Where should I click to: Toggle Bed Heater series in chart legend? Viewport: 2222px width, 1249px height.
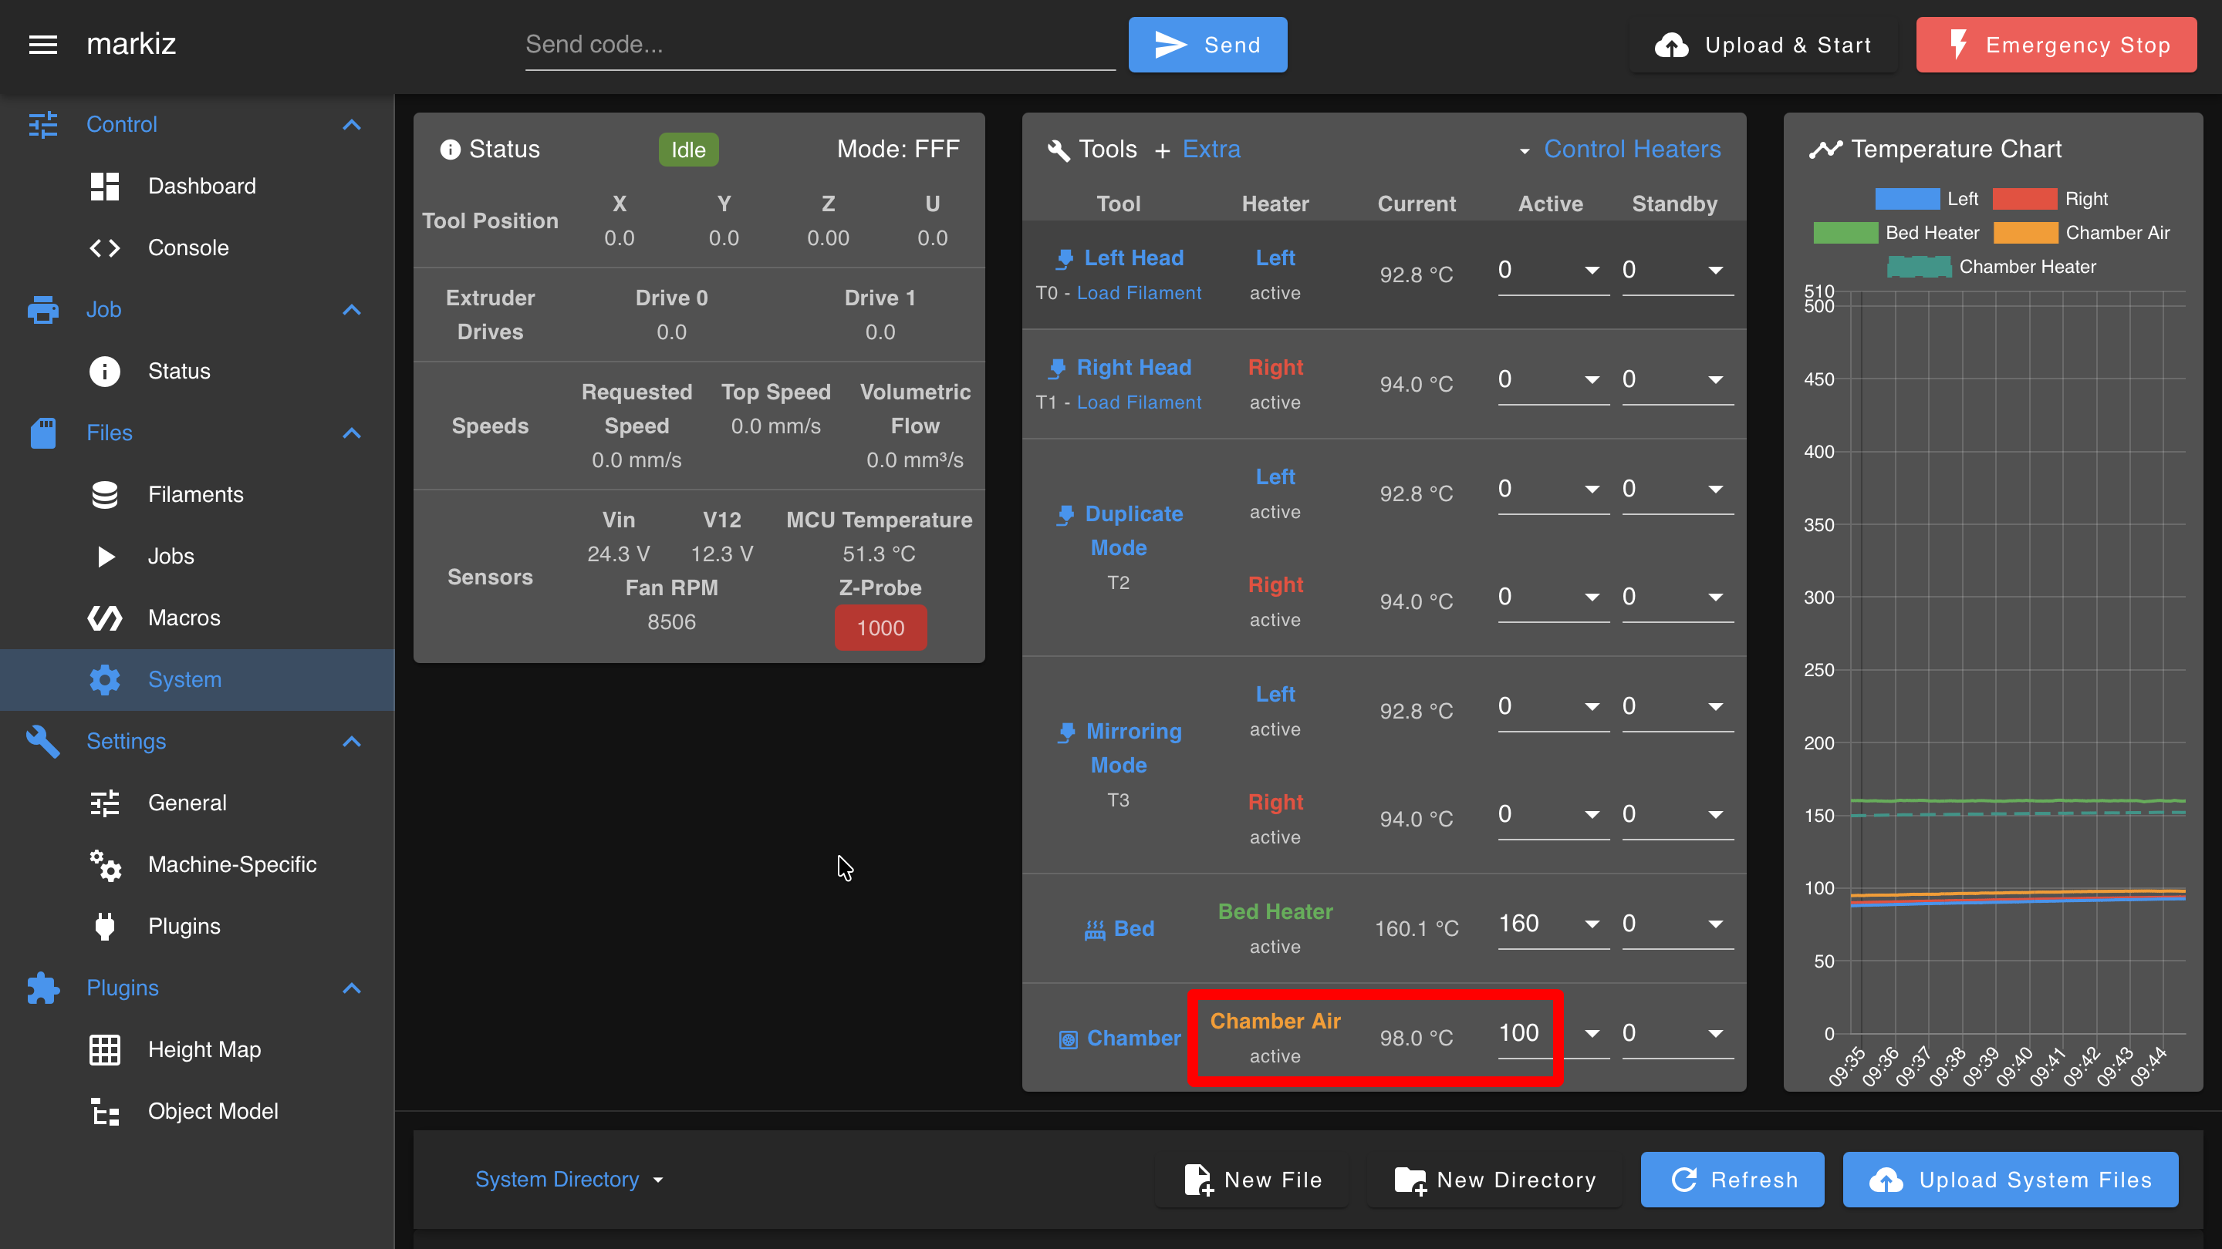coord(1896,233)
